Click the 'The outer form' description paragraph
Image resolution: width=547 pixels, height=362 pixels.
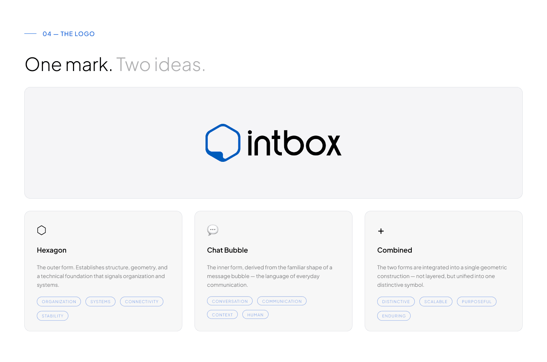coord(102,276)
